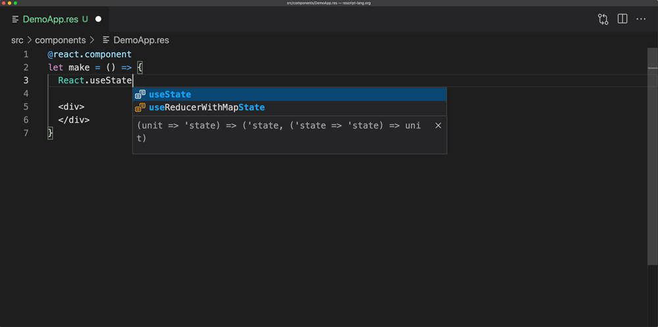Image resolution: width=658 pixels, height=327 pixels.
Task: Click line number 3 in the gutter
Action: click(26, 80)
